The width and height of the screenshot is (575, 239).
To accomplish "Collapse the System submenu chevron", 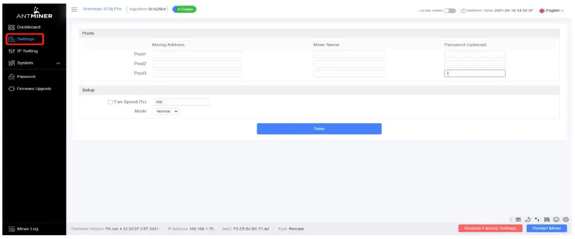I will tap(58, 63).
